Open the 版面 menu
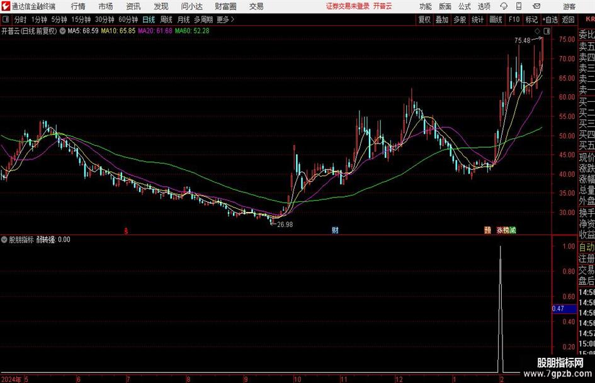Screen dimensions: 595x383 pyautogui.click(x=445, y=6)
